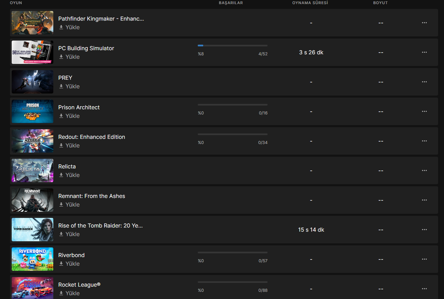Install Relicta using Yükle

coord(69,175)
